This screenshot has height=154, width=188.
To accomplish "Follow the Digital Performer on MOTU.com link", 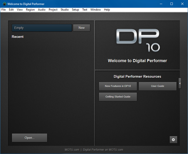I will click(x=103, y=150).
